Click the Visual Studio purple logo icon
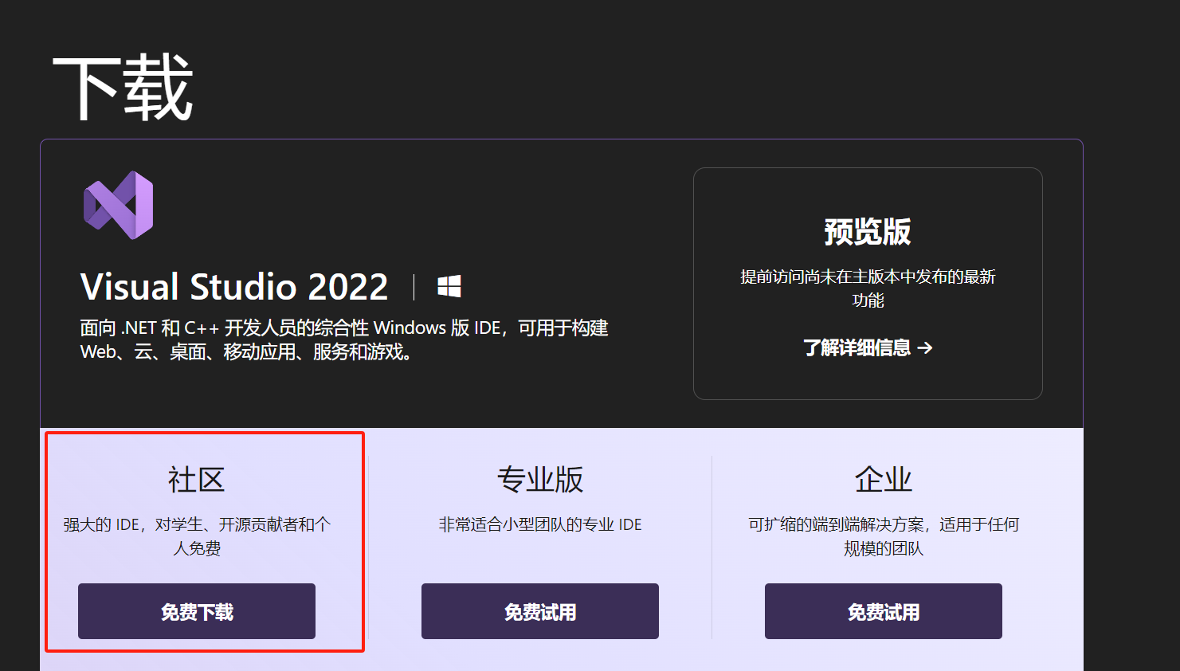The image size is (1180, 671). click(x=119, y=205)
